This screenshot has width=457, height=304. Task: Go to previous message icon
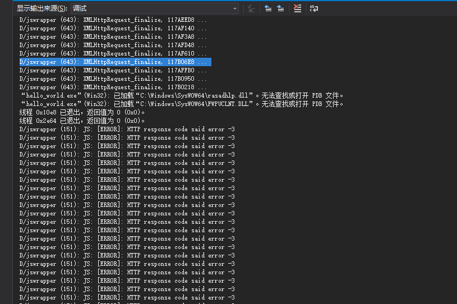point(268,8)
